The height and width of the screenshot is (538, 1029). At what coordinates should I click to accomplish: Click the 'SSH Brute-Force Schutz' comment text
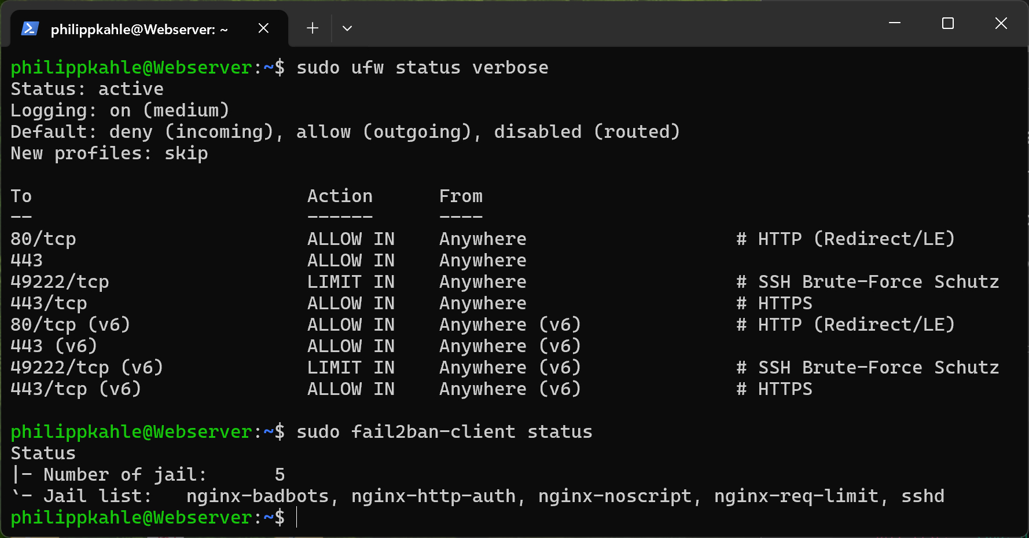[x=879, y=282]
